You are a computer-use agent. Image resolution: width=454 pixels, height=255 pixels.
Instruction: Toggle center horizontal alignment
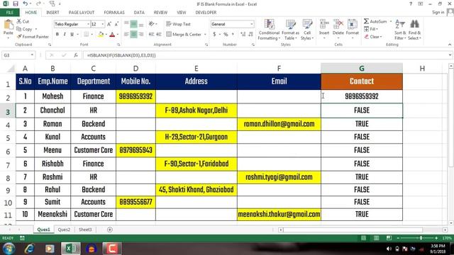tap(133, 35)
